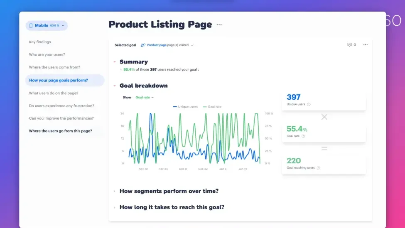Click the Dec 22 axis label
Screen dimensions: 405x228
pos(203,169)
